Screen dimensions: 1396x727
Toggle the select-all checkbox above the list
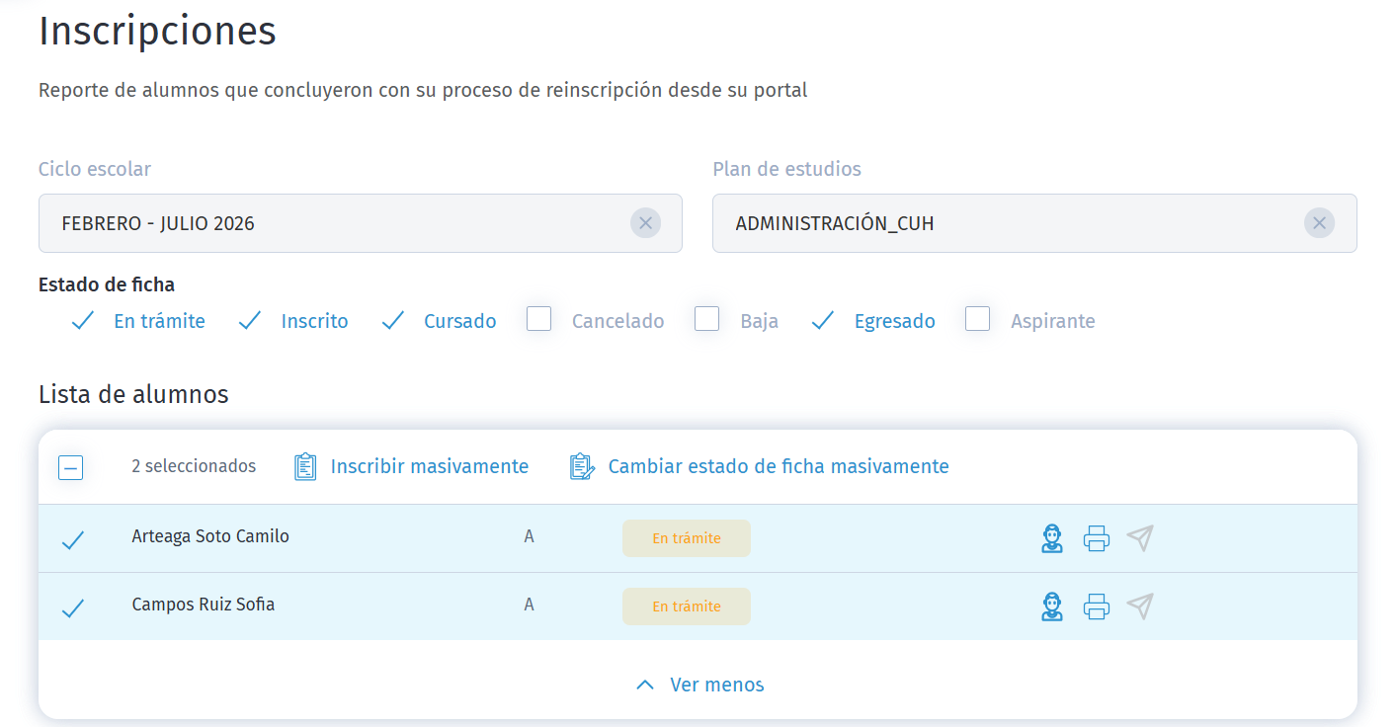(70, 467)
